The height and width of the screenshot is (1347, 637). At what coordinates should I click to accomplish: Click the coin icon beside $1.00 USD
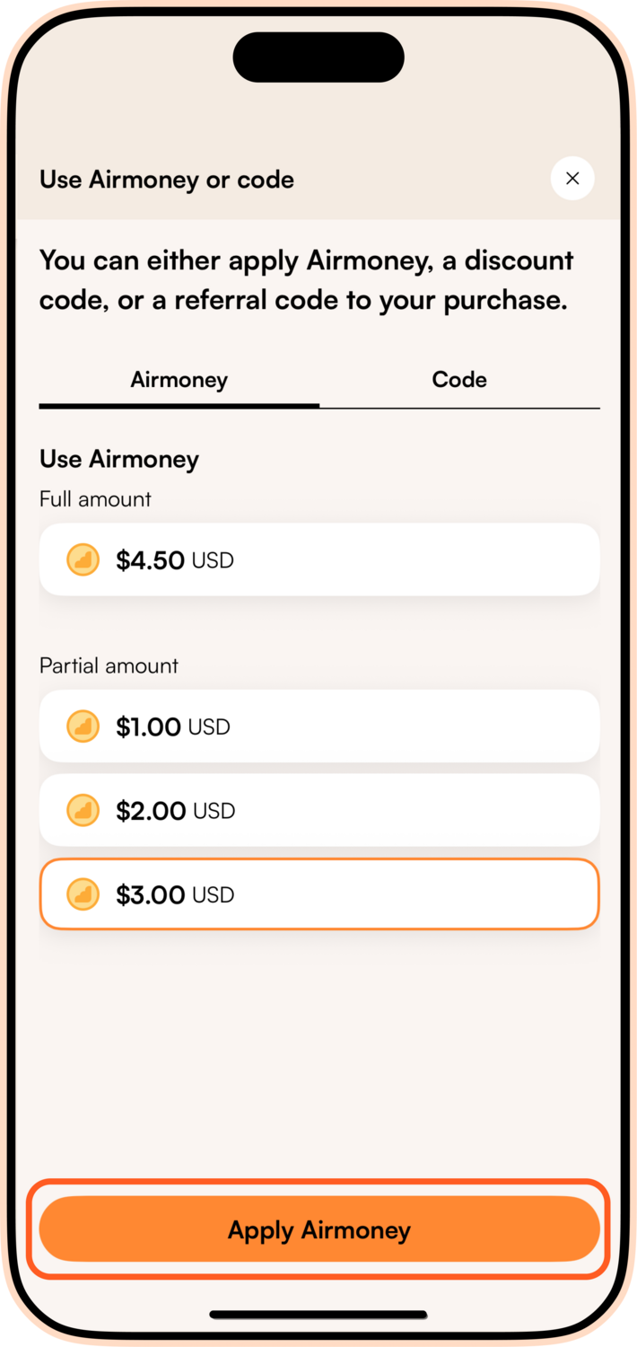click(83, 726)
